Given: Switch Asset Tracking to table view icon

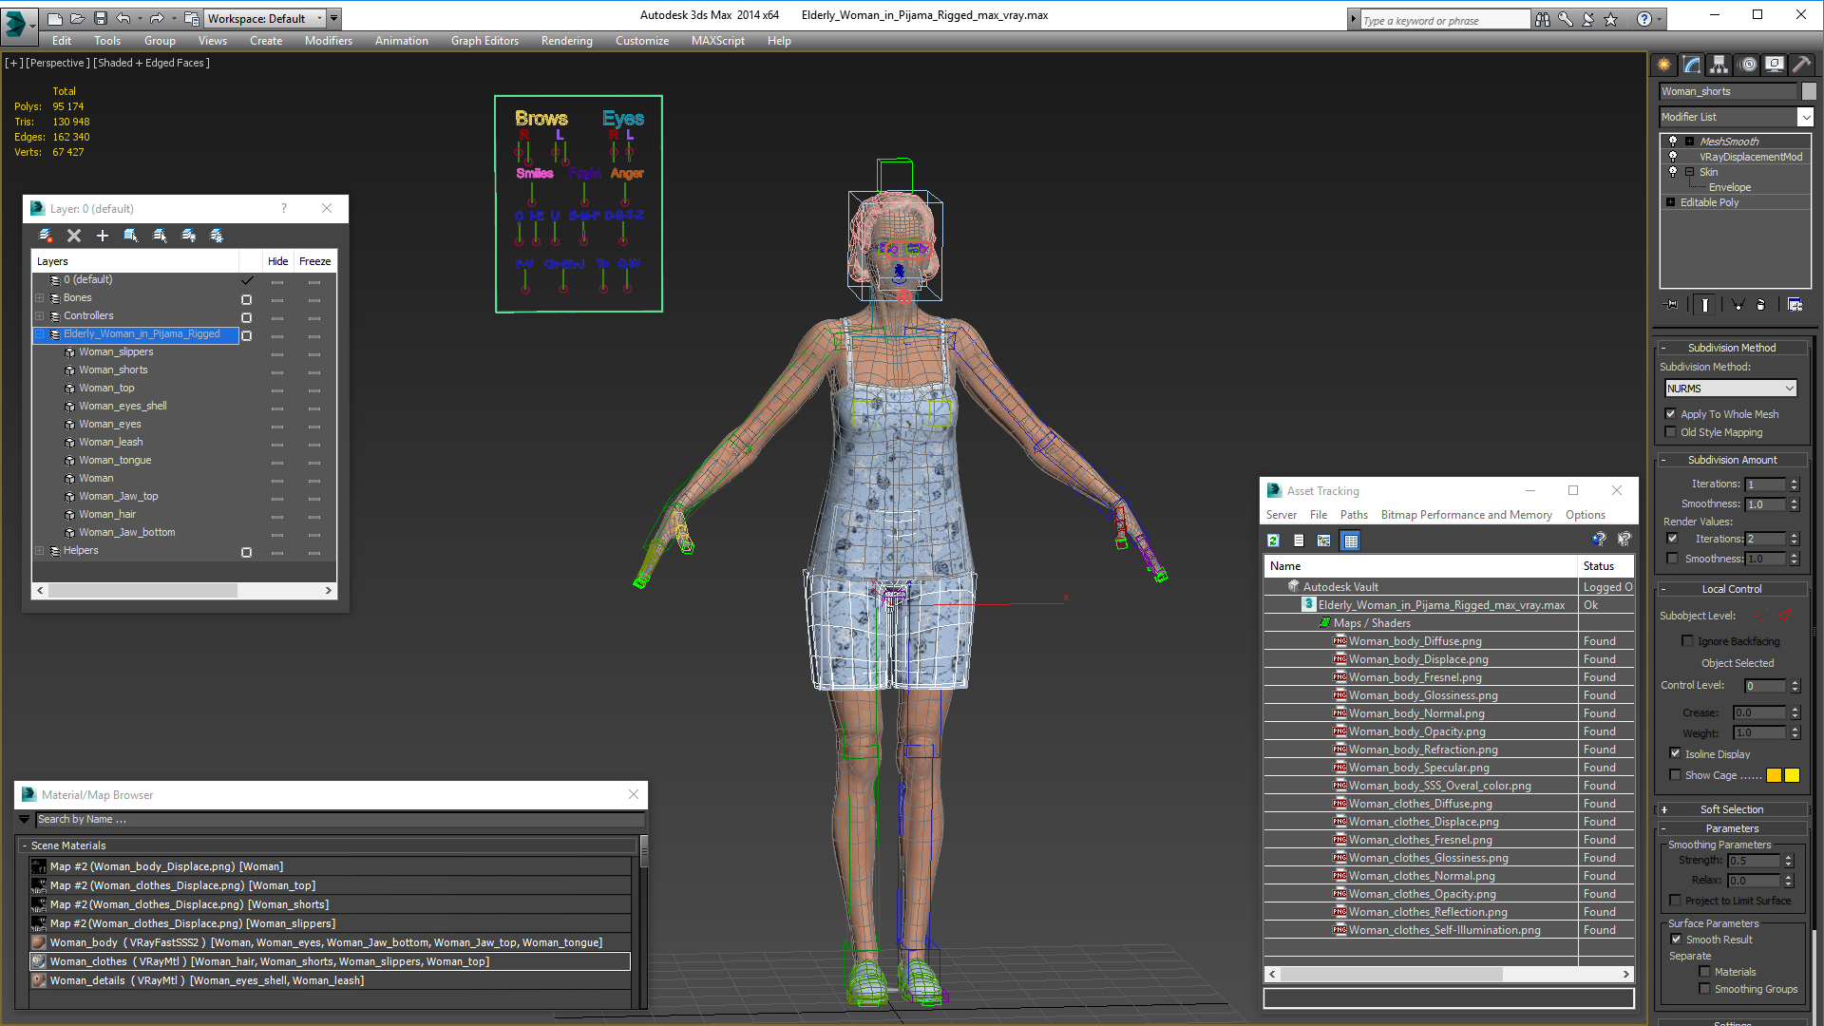Looking at the screenshot, I should click(x=1351, y=541).
